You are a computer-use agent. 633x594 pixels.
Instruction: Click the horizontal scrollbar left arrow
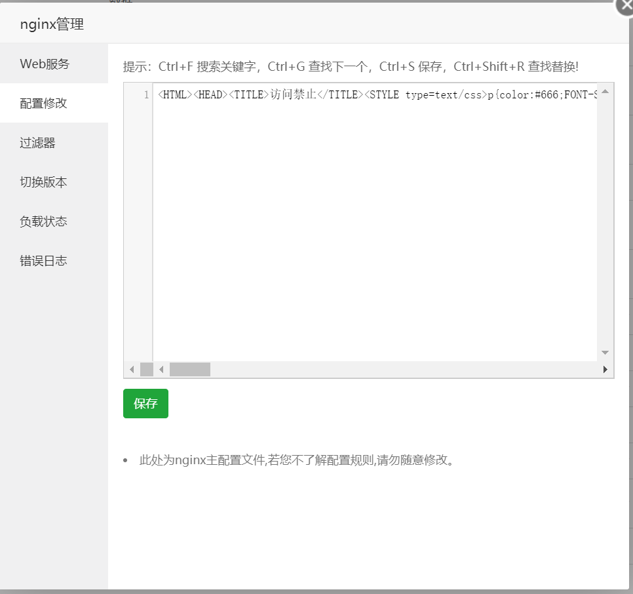[161, 369]
